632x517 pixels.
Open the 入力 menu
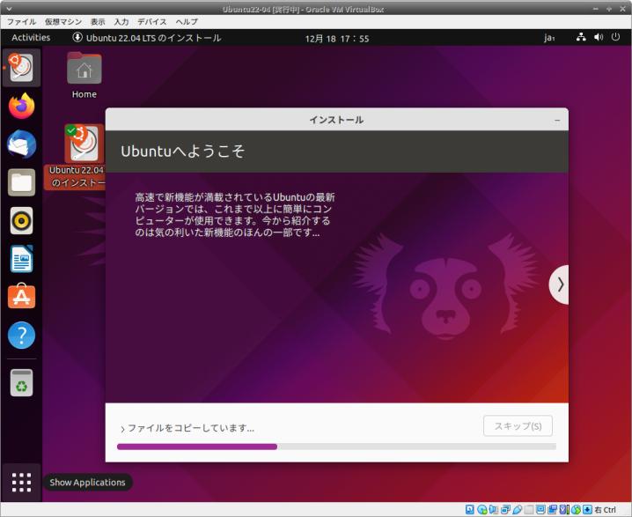coord(121,22)
